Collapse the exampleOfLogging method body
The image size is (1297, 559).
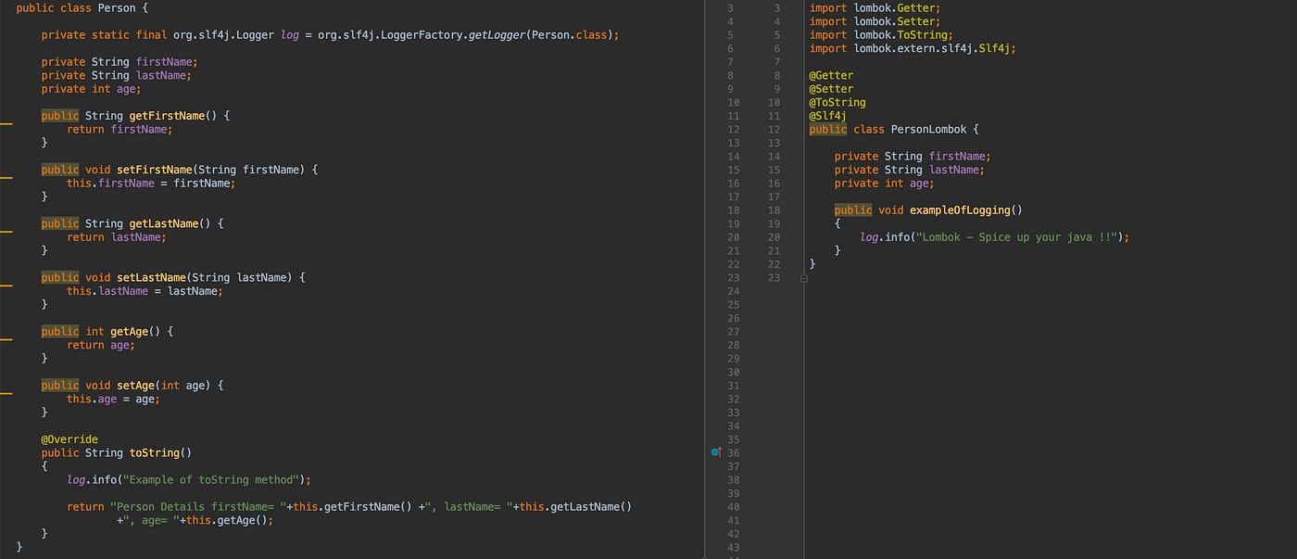click(837, 222)
